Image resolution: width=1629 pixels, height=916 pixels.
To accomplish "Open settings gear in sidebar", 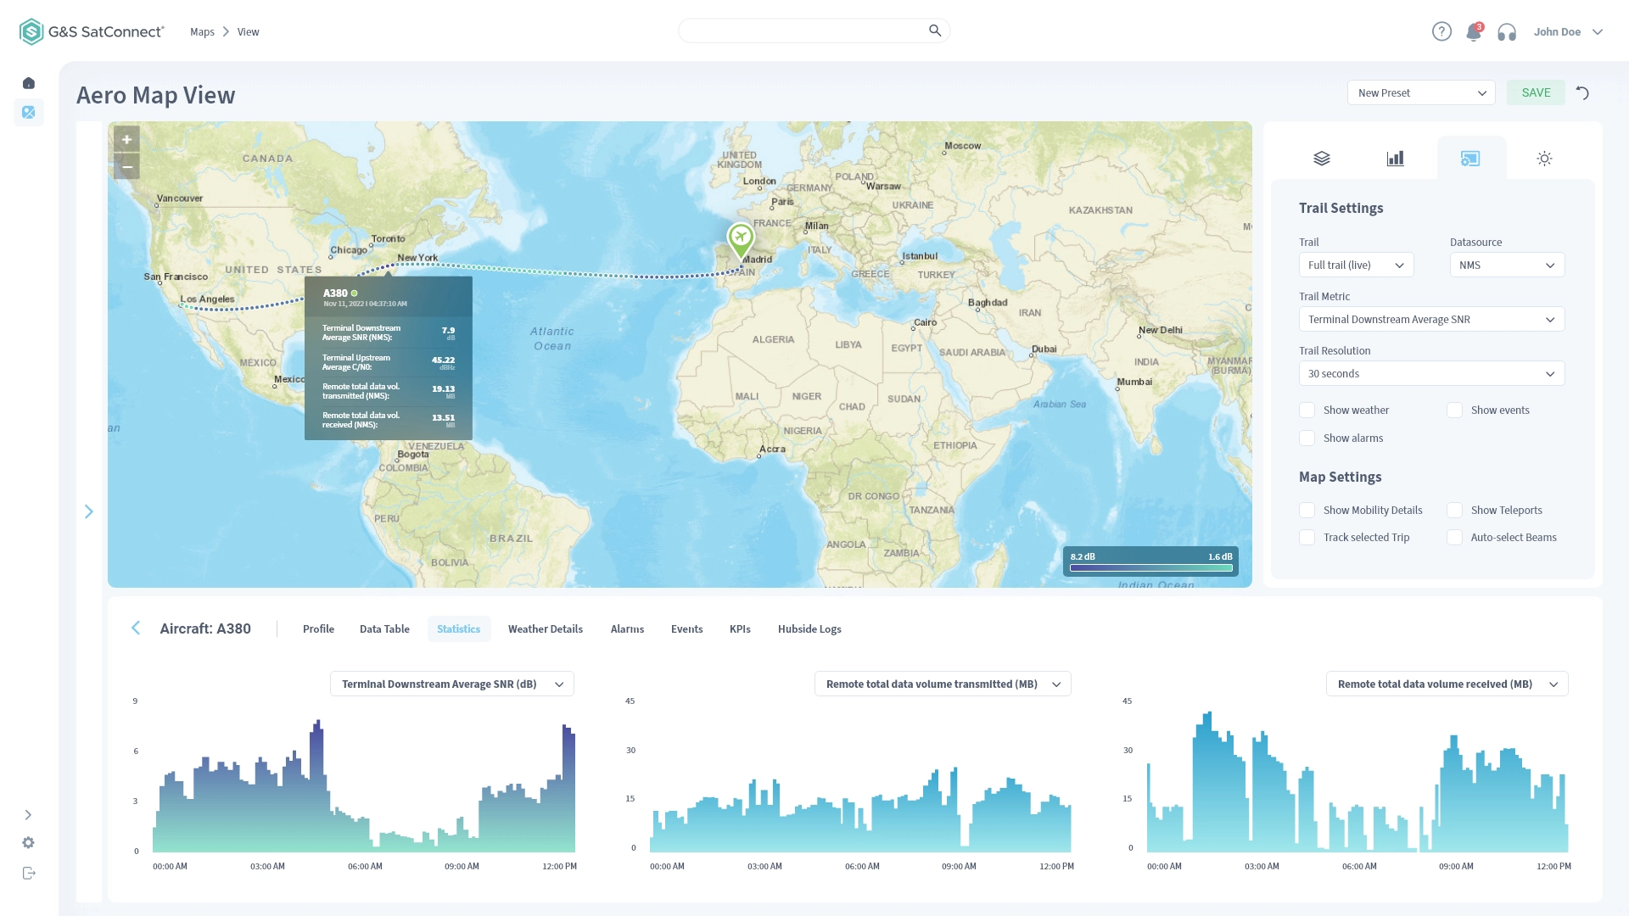I will click(28, 842).
